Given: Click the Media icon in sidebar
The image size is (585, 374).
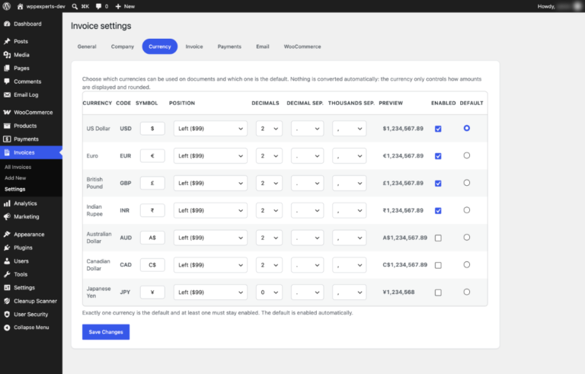Looking at the screenshot, I should tap(7, 55).
